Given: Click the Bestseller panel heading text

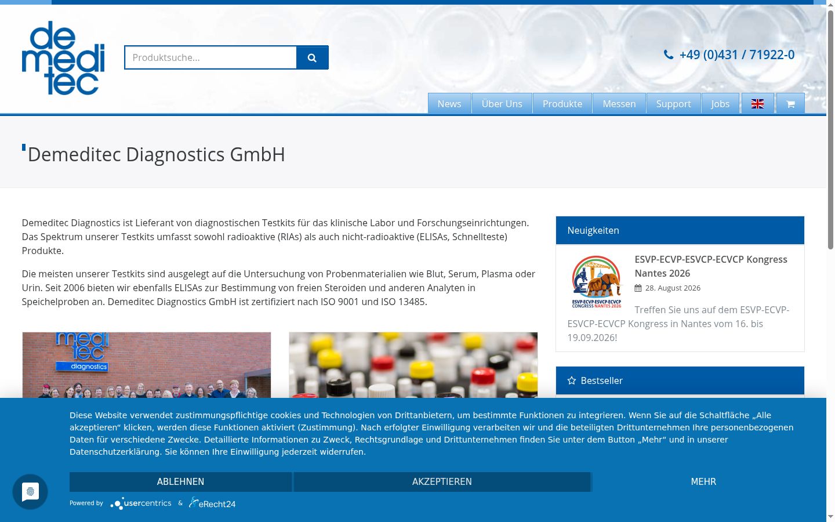Looking at the screenshot, I should [602, 380].
